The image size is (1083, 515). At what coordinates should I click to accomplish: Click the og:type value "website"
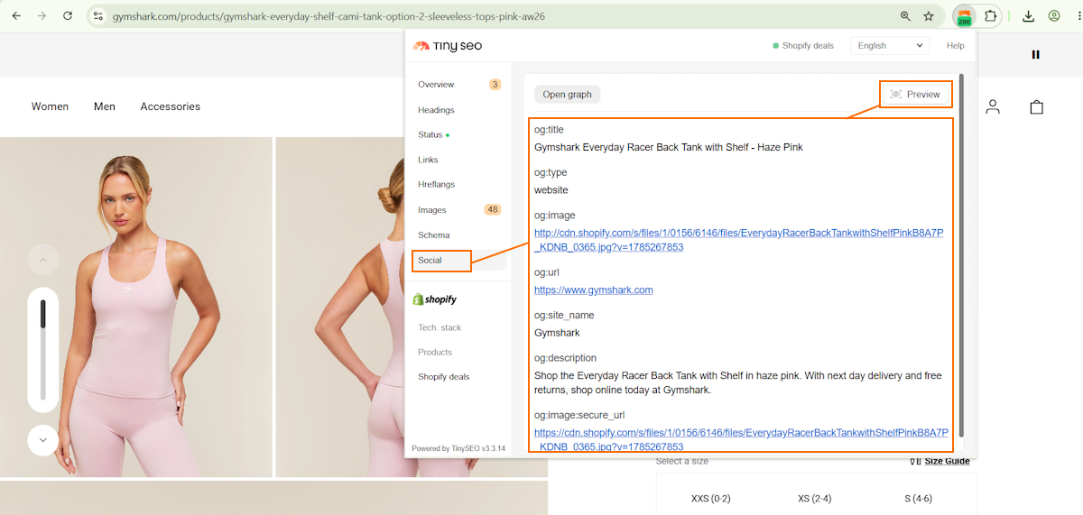click(x=551, y=190)
